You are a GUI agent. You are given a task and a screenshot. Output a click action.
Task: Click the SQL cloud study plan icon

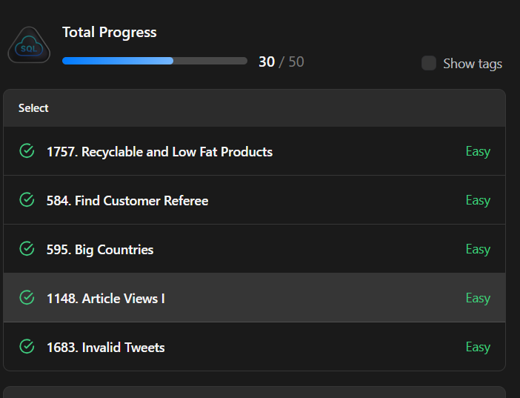29,46
